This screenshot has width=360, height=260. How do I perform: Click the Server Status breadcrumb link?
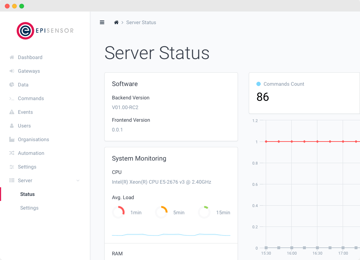tap(141, 22)
